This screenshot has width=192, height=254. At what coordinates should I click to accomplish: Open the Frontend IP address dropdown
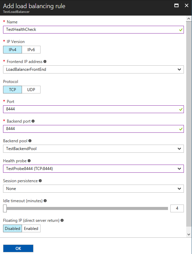coord(93,69)
